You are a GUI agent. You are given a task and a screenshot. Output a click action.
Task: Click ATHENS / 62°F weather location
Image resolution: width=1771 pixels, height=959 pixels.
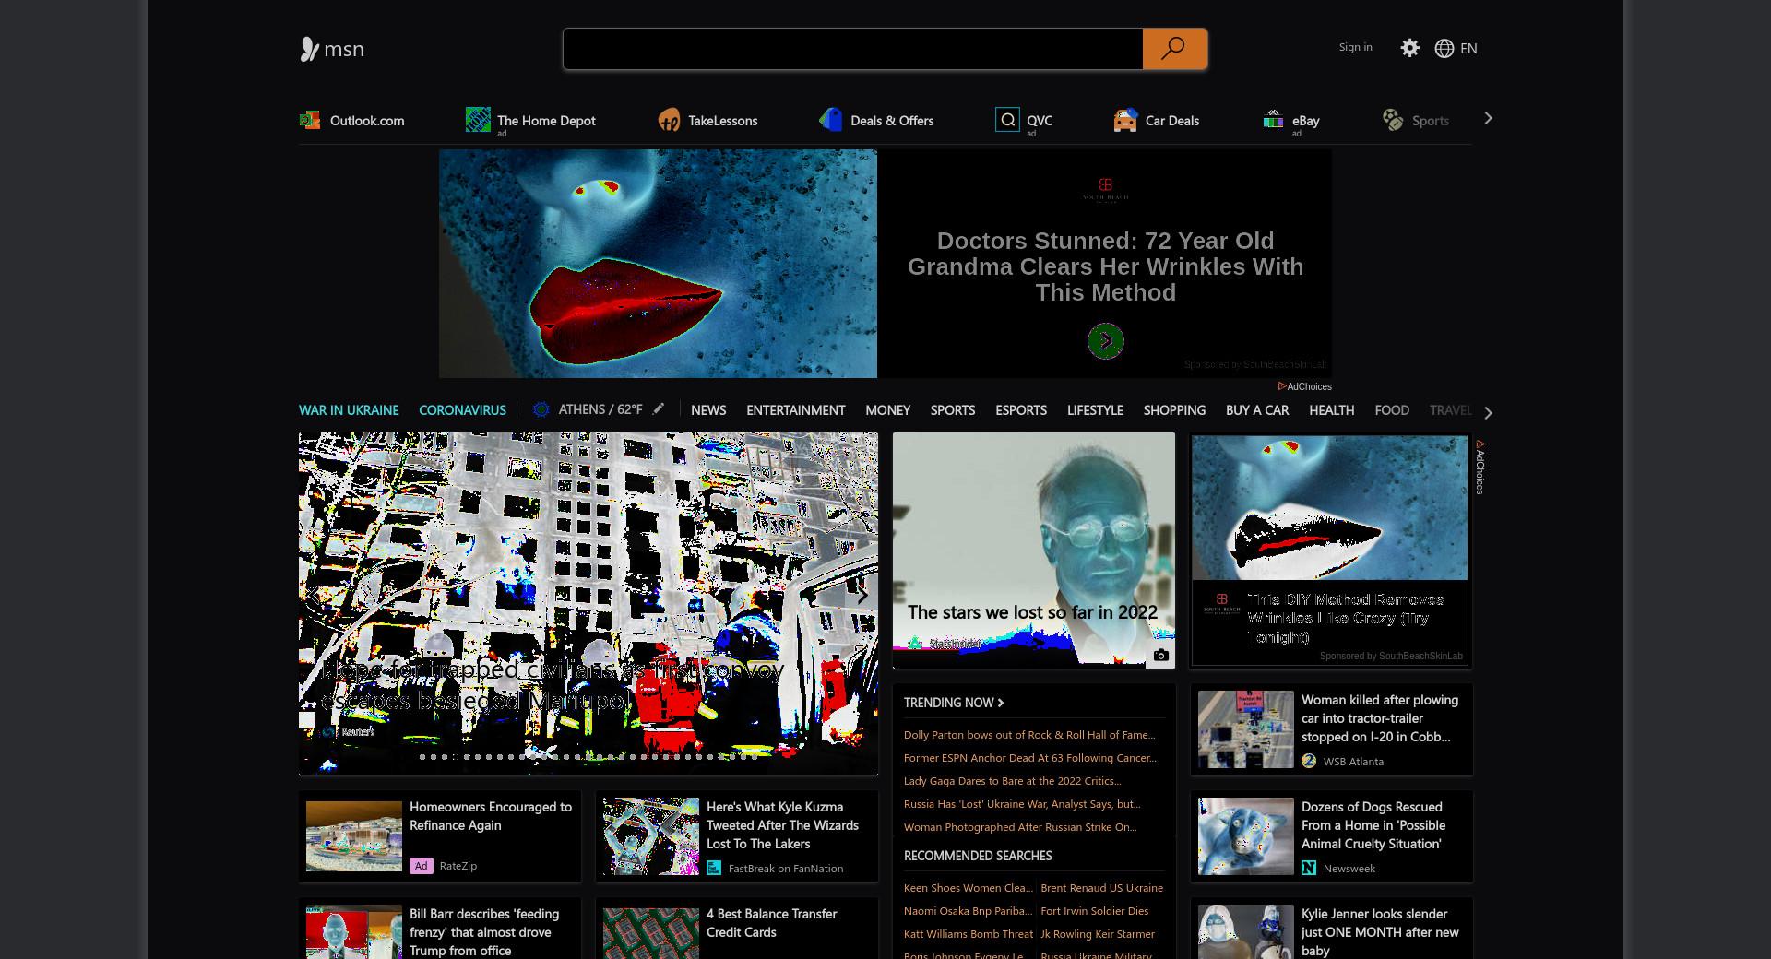tap(600, 409)
